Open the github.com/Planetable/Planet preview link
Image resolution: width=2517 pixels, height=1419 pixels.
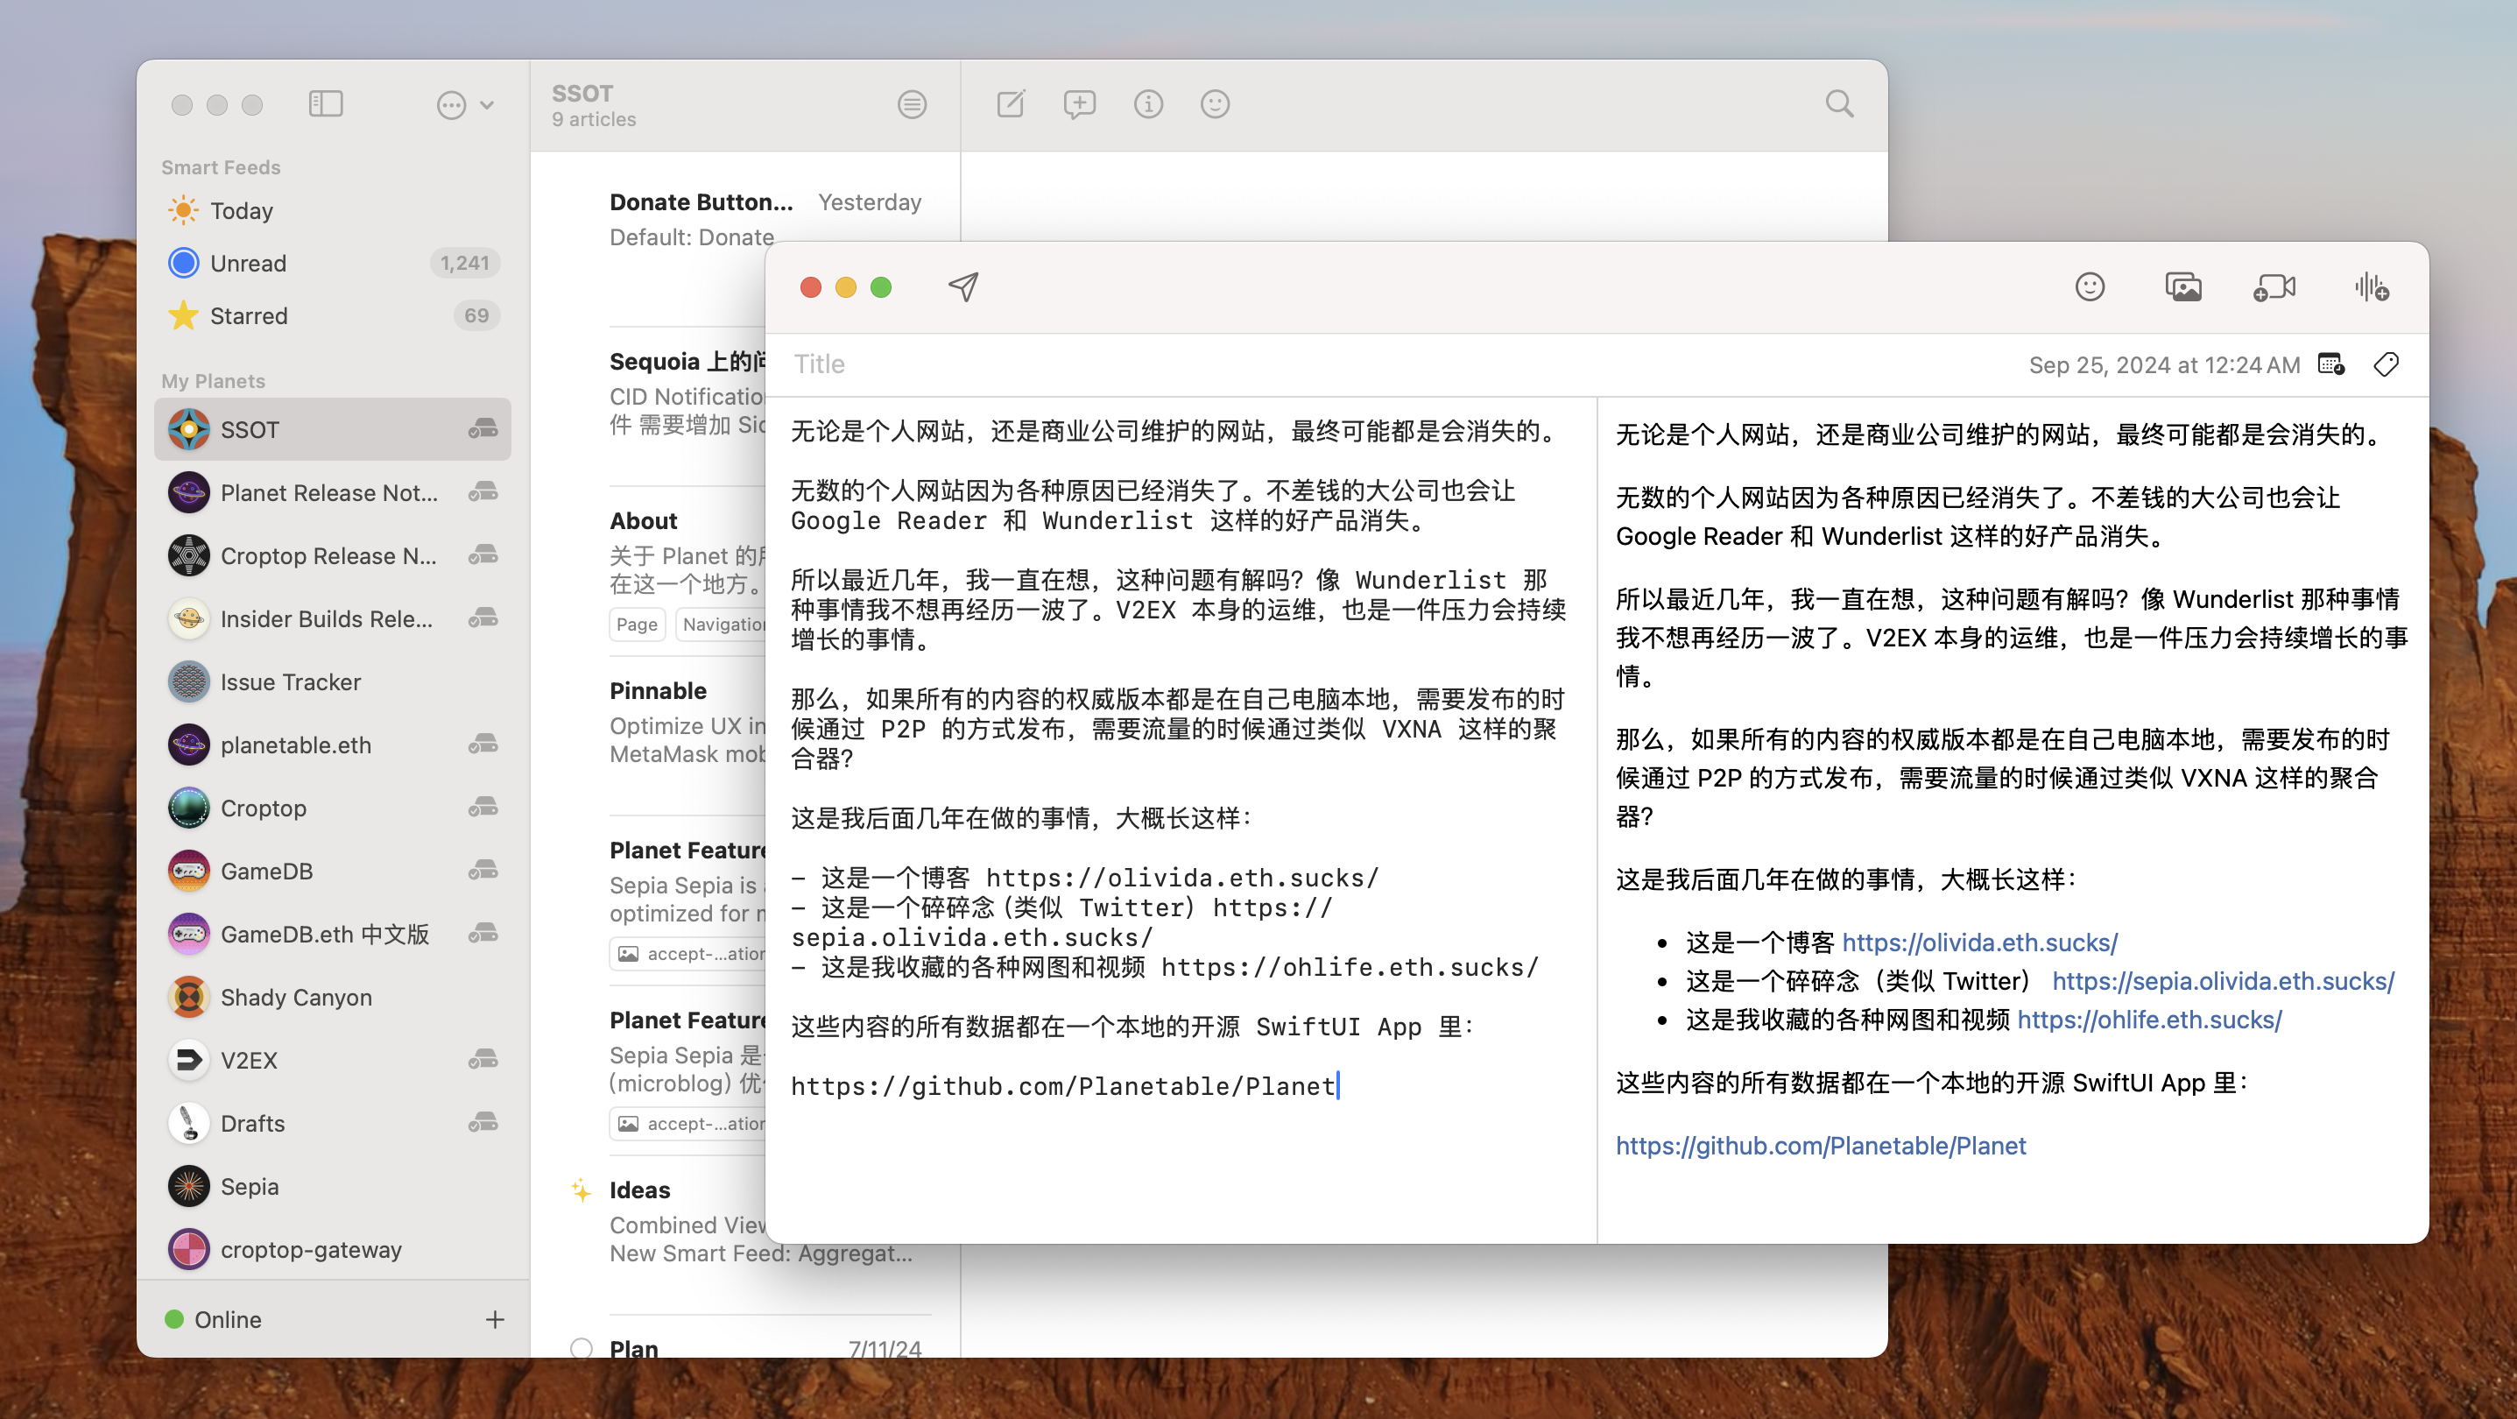tap(1821, 1146)
